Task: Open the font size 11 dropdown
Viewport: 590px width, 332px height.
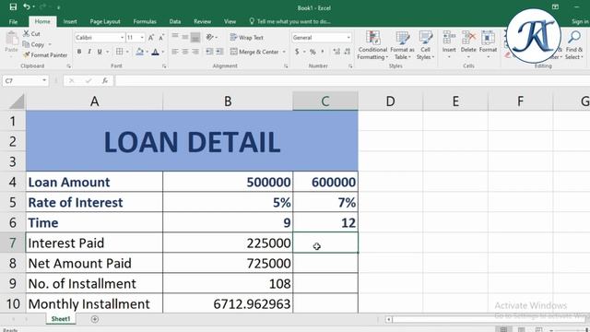Action: 142,38
